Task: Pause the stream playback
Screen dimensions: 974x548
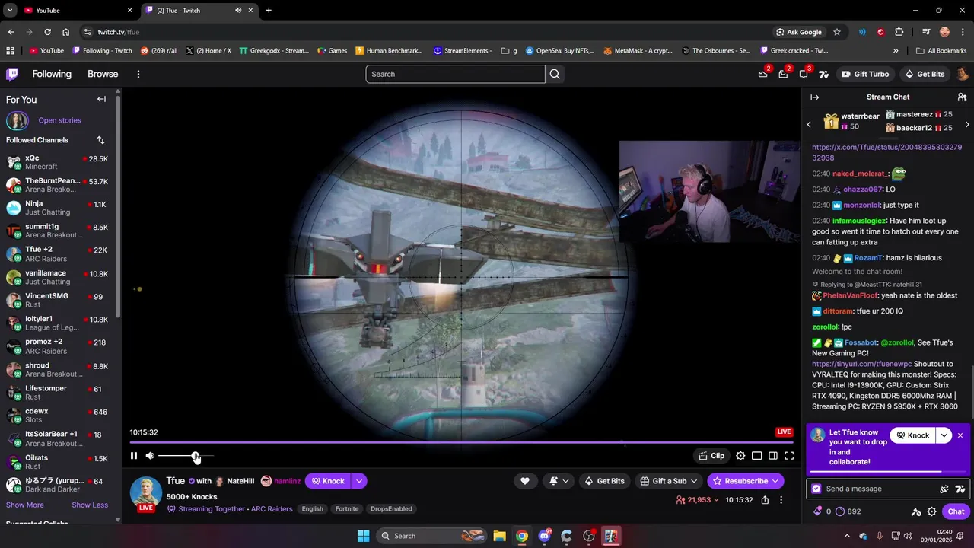Action: coord(134,456)
